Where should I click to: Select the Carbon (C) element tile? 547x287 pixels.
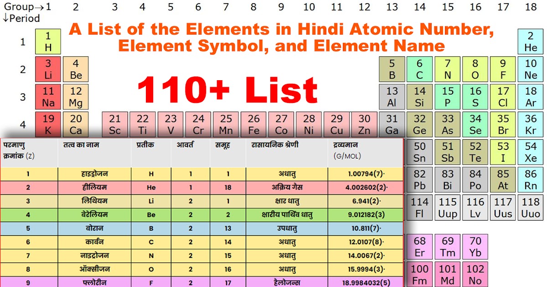click(x=420, y=69)
